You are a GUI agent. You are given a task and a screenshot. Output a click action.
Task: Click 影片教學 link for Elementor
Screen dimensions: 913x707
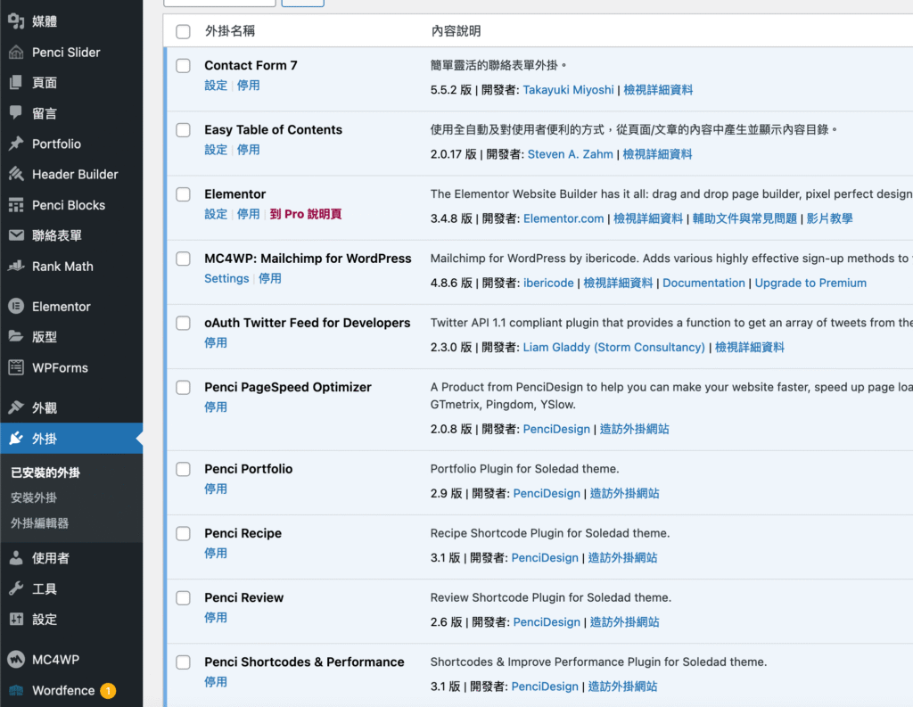click(829, 218)
